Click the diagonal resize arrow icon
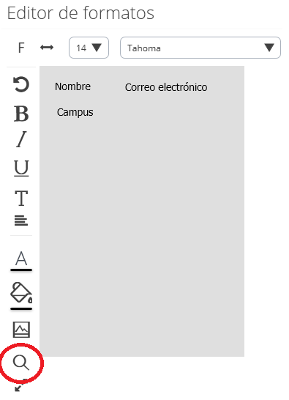 20,385
